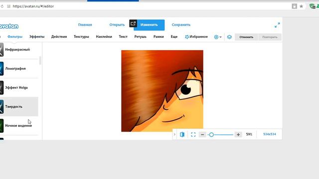Select the Ночное видение filter label
319x179 pixels.
(x=18, y=126)
